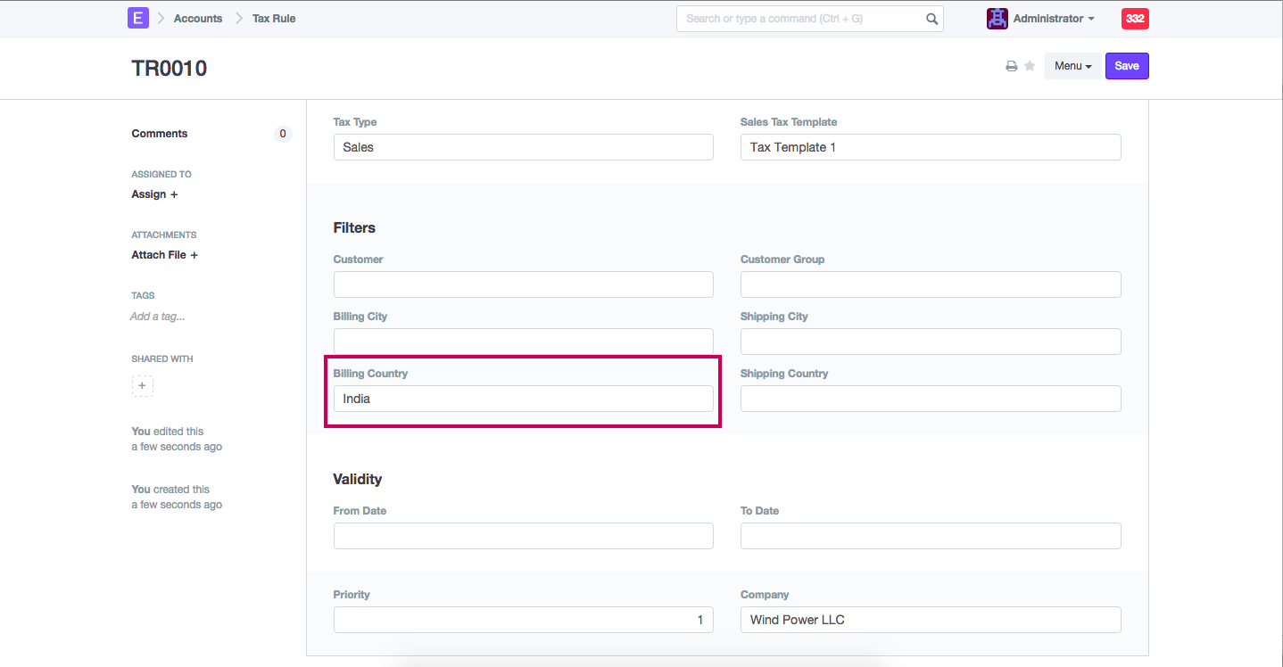This screenshot has height=667, width=1283.
Task: Click the search magnifier icon
Action: pos(931,19)
